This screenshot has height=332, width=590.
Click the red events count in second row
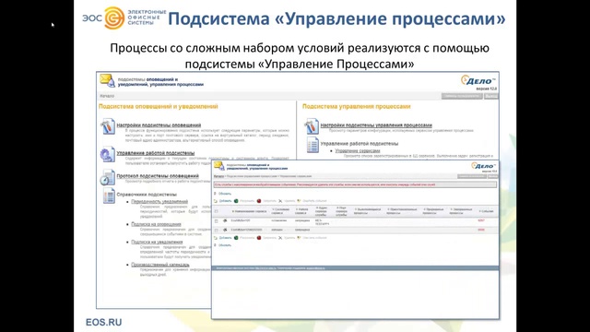coord(481,230)
